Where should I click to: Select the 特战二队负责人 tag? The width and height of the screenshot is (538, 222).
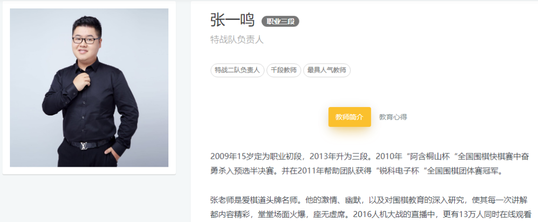(238, 71)
